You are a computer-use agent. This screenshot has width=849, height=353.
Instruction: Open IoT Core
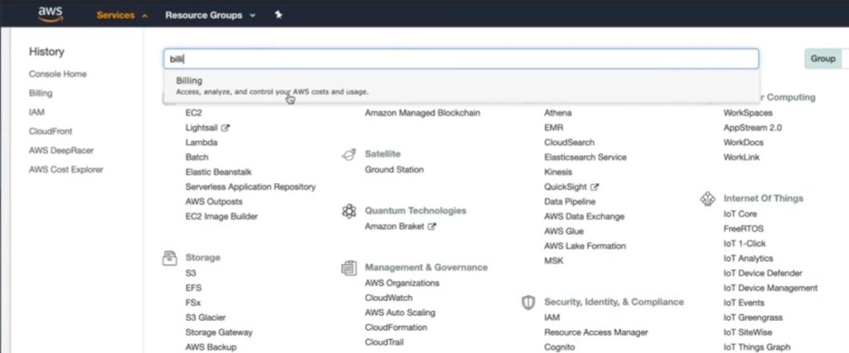[740, 215]
